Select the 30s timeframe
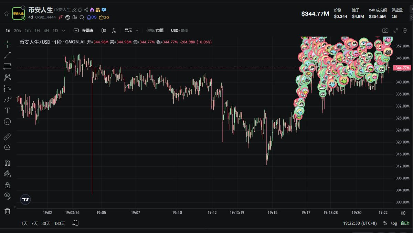This screenshot has width=413, height=233. point(17,31)
